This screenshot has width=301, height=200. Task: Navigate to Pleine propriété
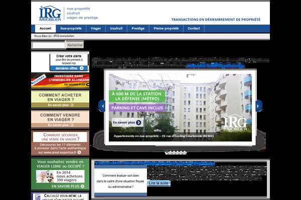coord(166,28)
